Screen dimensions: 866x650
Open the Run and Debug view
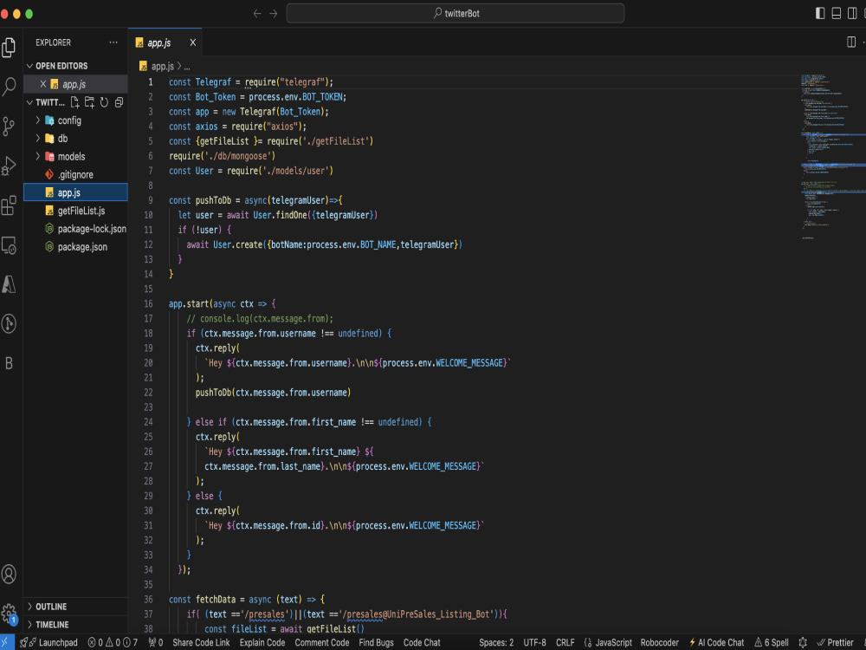9,166
